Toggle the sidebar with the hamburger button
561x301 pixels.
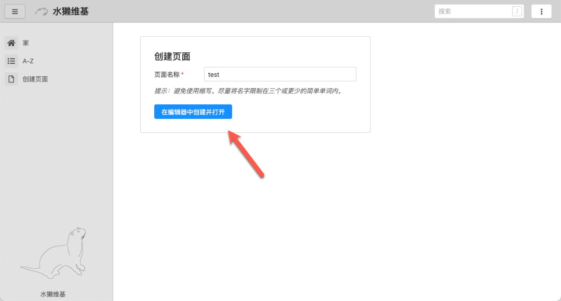[x=15, y=11]
